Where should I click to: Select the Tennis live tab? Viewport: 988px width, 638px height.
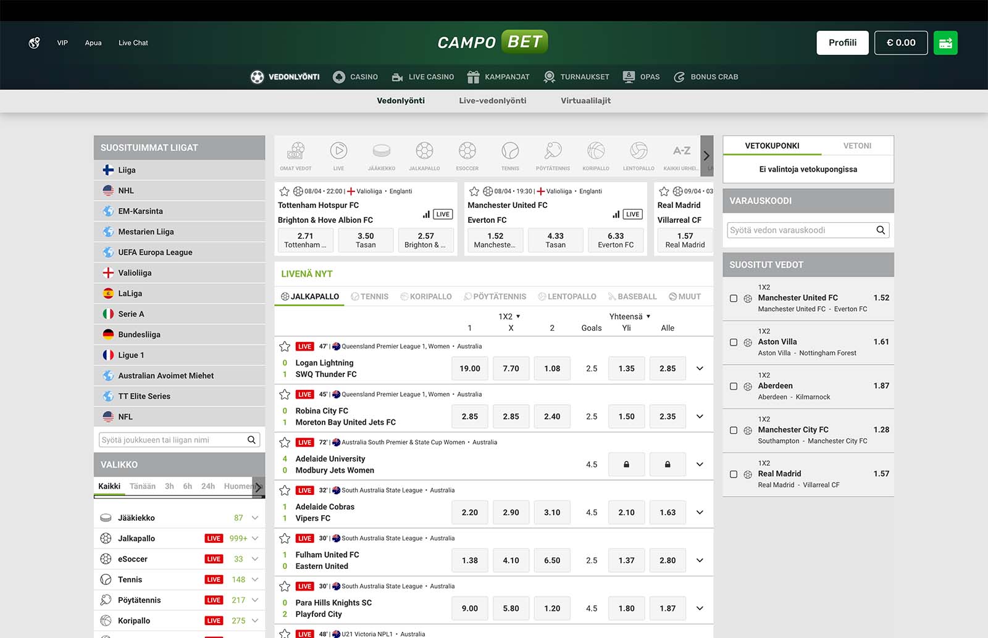pyautogui.click(x=370, y=297)
